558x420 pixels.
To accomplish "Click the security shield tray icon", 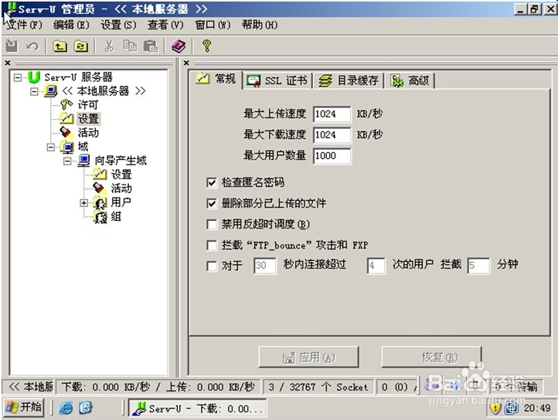I will (495, 408).
